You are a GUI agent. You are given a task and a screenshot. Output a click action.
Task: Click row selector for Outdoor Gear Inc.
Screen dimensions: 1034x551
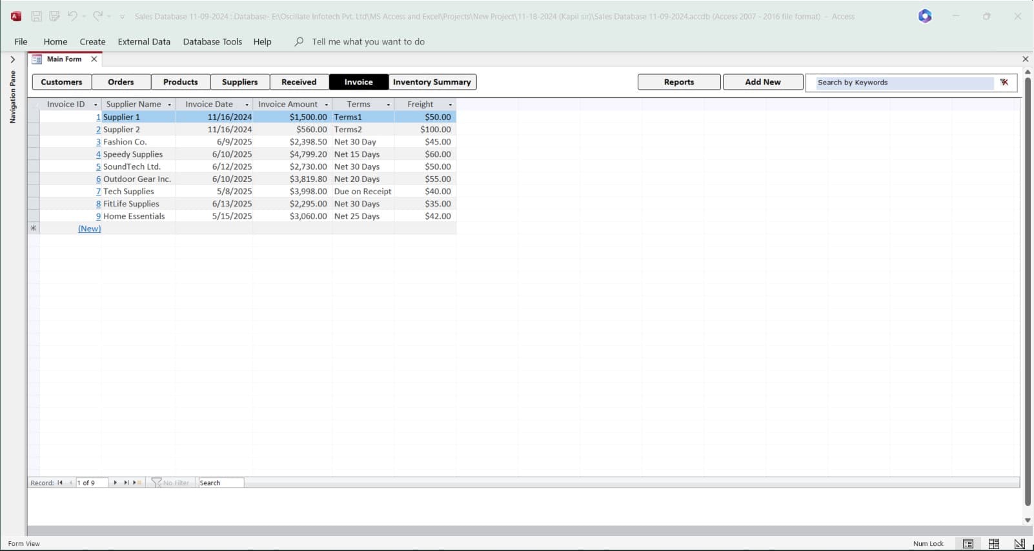(34, 179)
